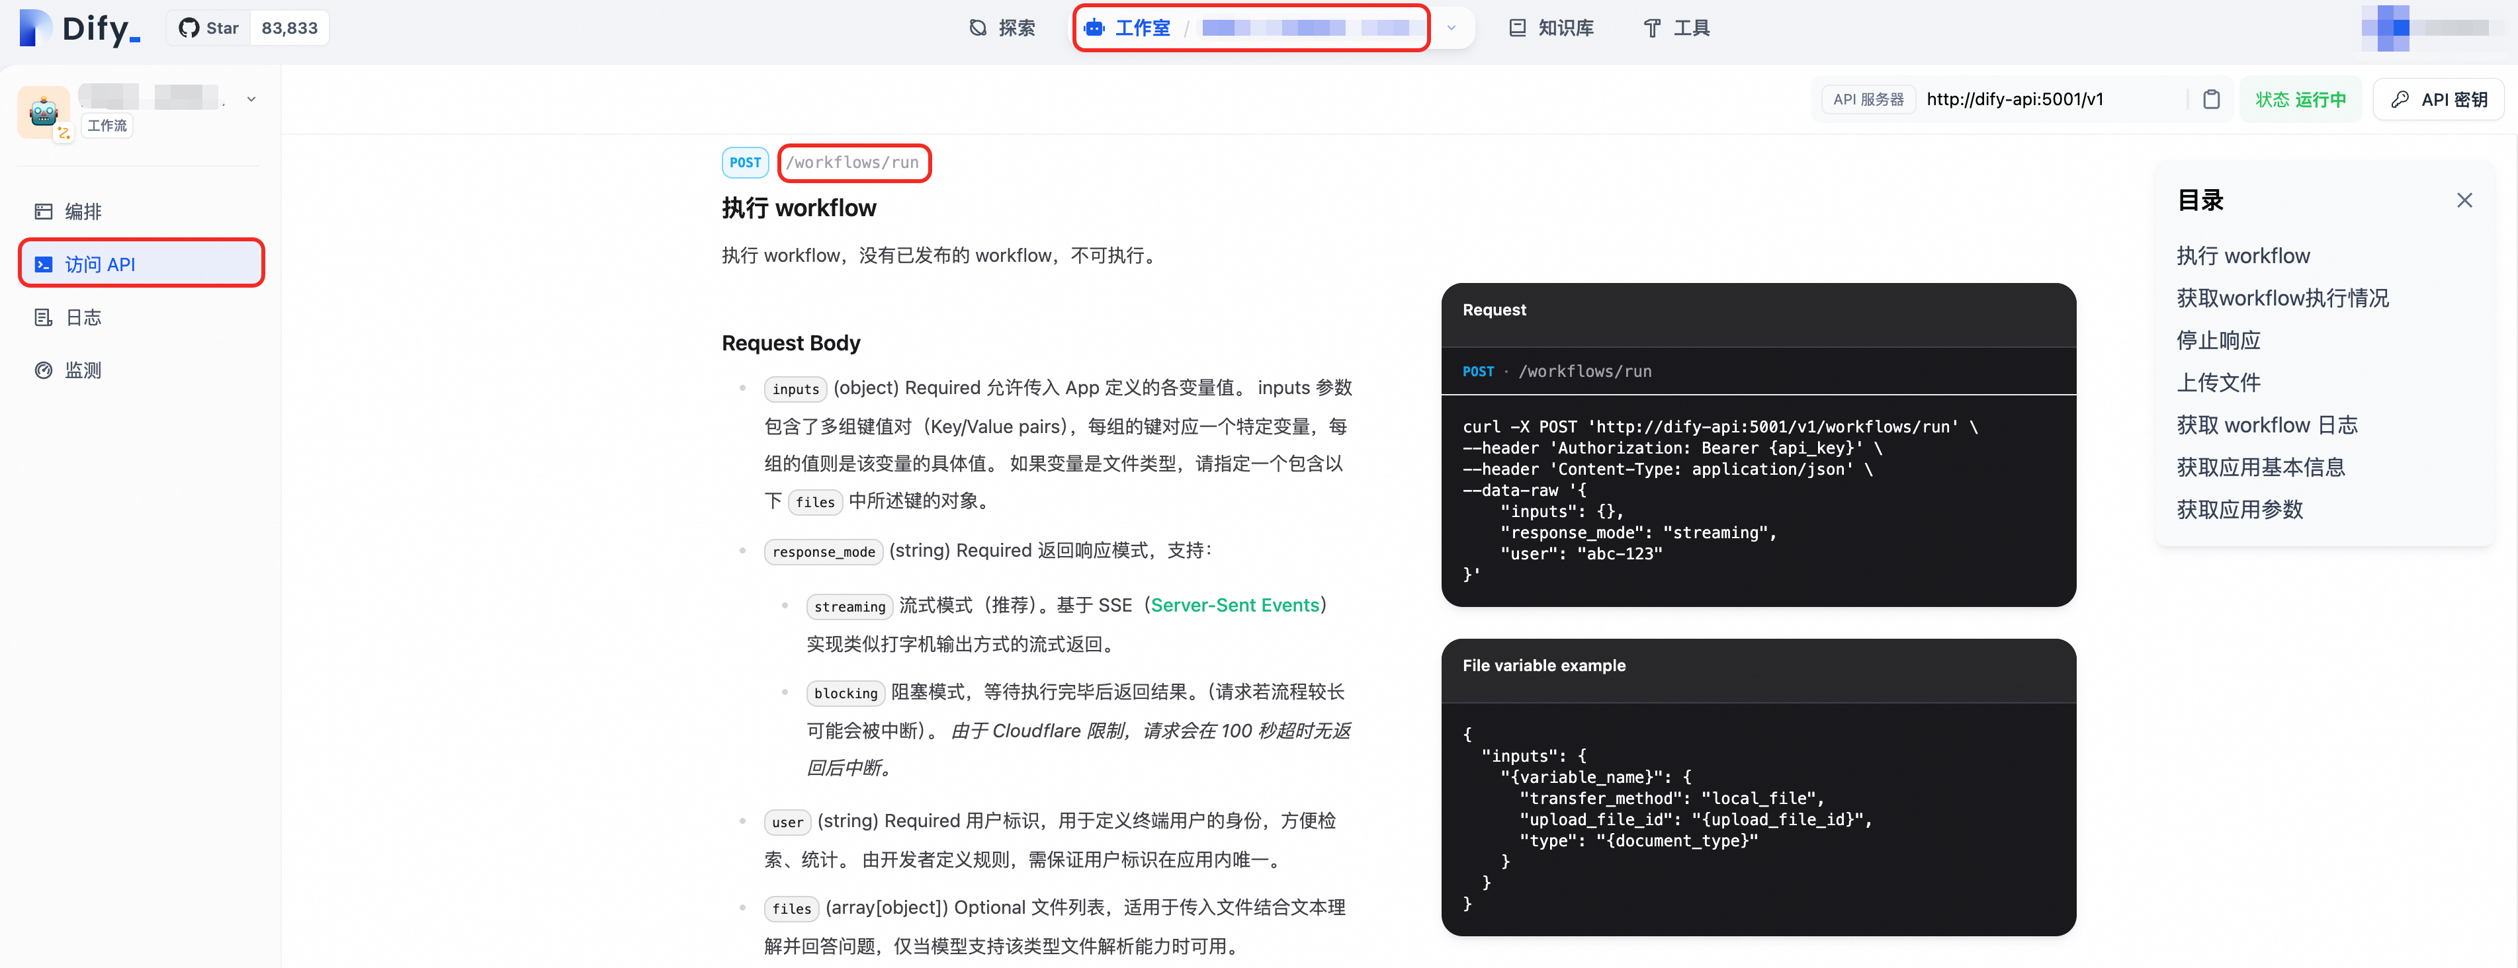Copy the API server URL via clipboard icon
The image size is (2518, 968).
click(x=2211, y=100)
